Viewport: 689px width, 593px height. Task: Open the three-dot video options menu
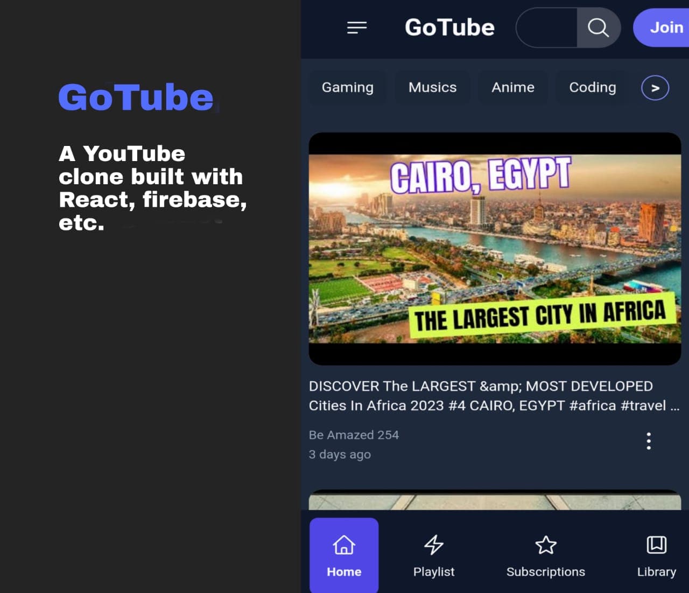click(x=649, y=441)
